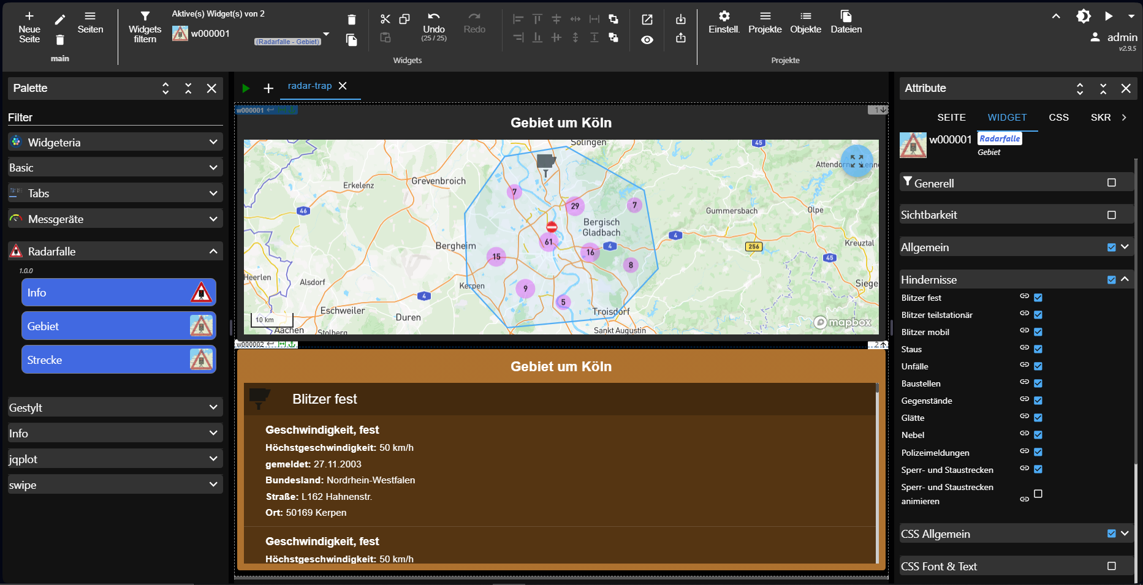
Task: Close the Attribute panel
Action: (x=1126, y=88)
